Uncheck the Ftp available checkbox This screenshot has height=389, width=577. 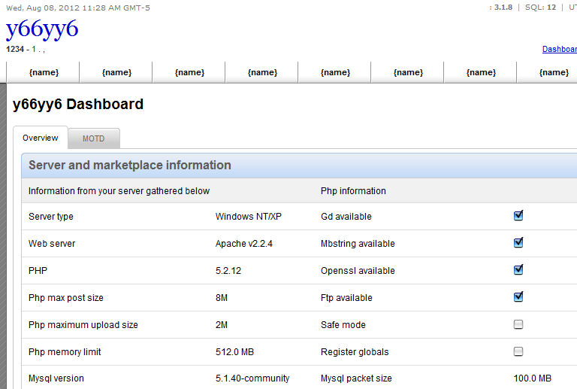click(x=518, y=297)
